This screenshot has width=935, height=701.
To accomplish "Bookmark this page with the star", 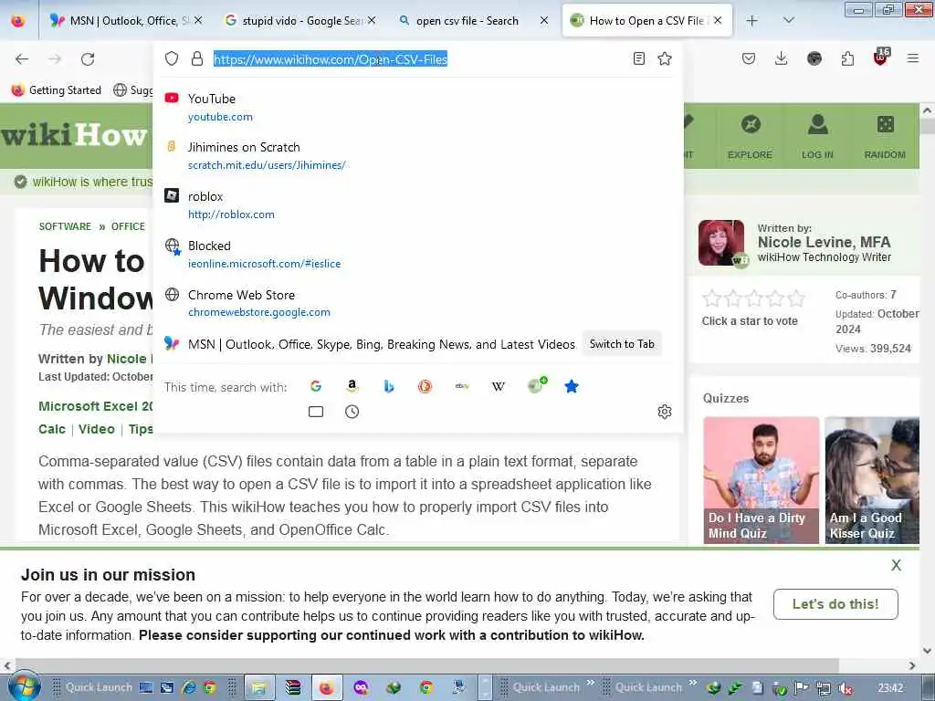I will 665,58.
